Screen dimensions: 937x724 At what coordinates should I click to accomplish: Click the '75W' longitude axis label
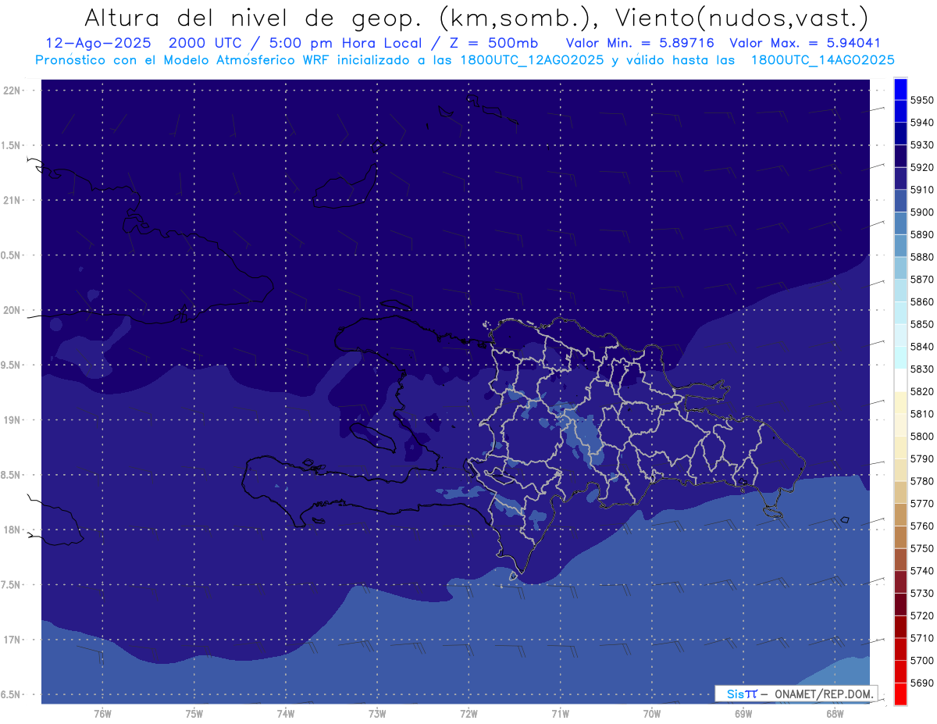pyautogui.click(x=194, y=713)
